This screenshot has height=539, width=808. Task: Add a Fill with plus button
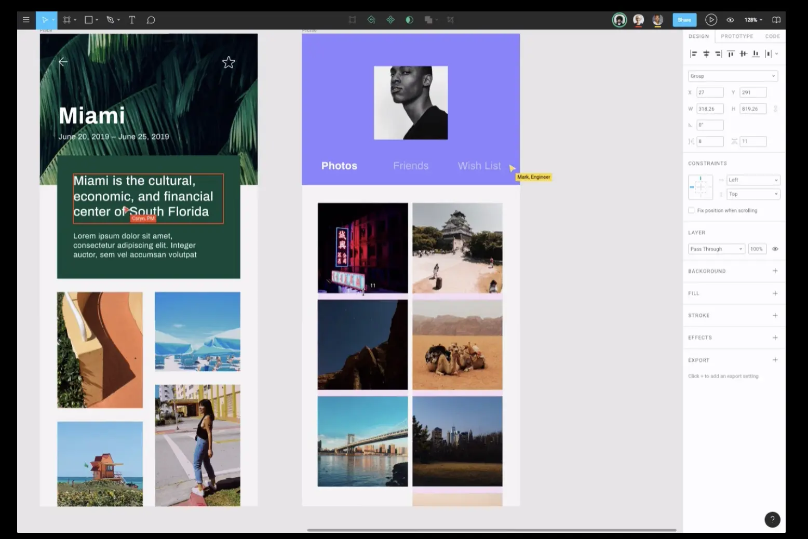coord(775,293)
